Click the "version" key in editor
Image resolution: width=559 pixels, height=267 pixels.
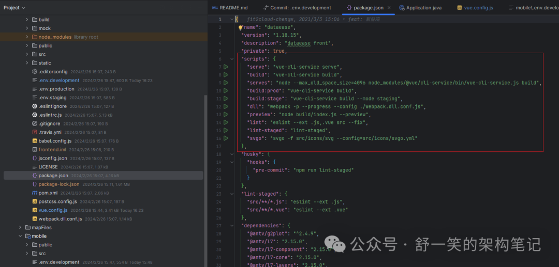(x=254, y=35)
